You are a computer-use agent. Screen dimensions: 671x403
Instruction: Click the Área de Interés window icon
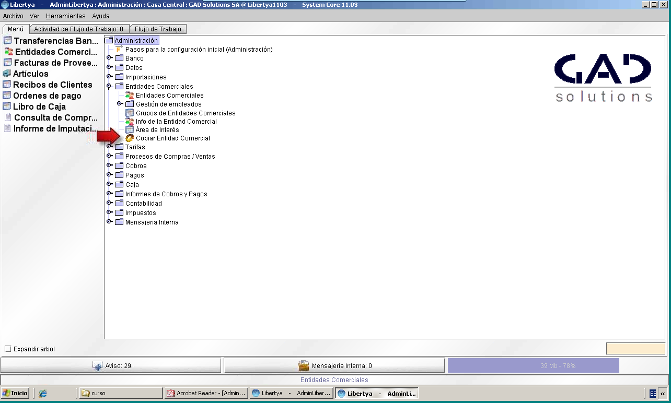pos(130,129)
